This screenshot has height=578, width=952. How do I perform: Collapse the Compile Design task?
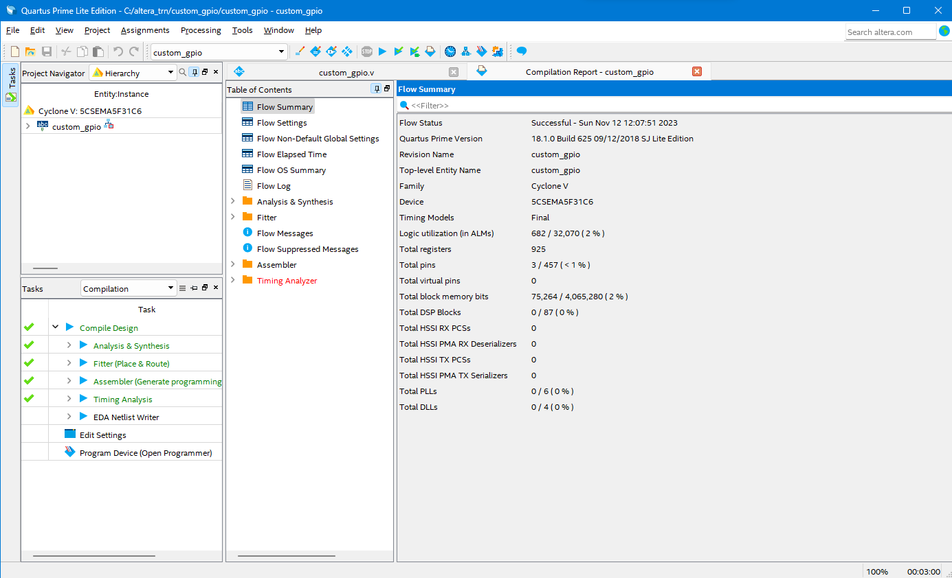(56, 327)
